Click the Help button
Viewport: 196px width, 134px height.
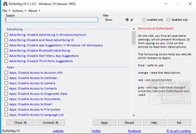[154, 122]
